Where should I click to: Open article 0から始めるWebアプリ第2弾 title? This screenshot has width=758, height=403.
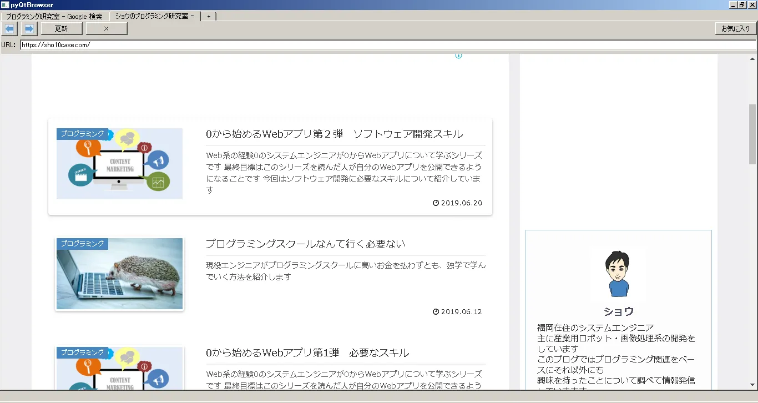334,134
